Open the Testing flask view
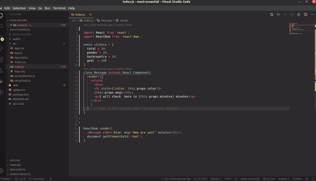Image resolution: width=316 pixels, height=181 pixels. pyautogui.click(x=1, y=71)
